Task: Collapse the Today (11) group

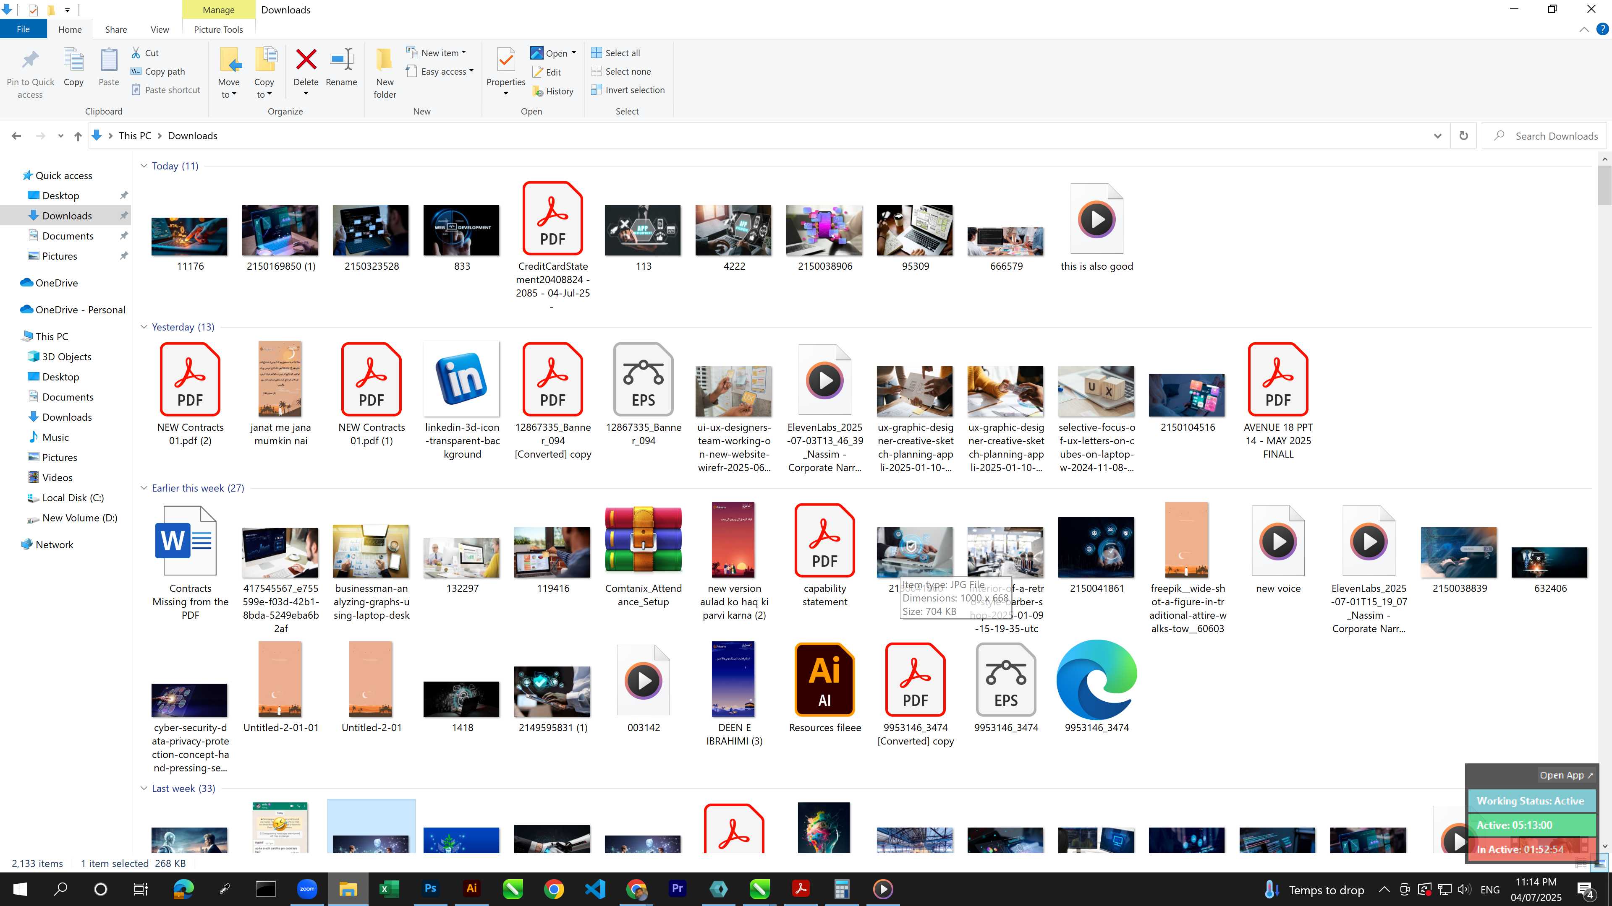Action: coord(144,166)
